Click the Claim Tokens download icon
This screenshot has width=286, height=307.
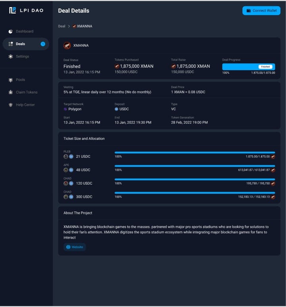(x=11, y=92)
